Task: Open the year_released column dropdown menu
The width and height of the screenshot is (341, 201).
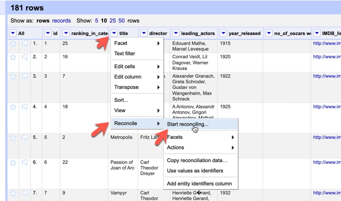Action: [223, 33]
